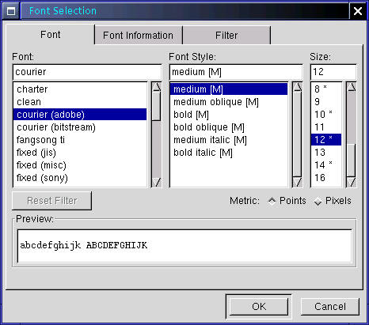Select size 14 in the list
Viewport: 369px width, 325px height.
(326, 165)
